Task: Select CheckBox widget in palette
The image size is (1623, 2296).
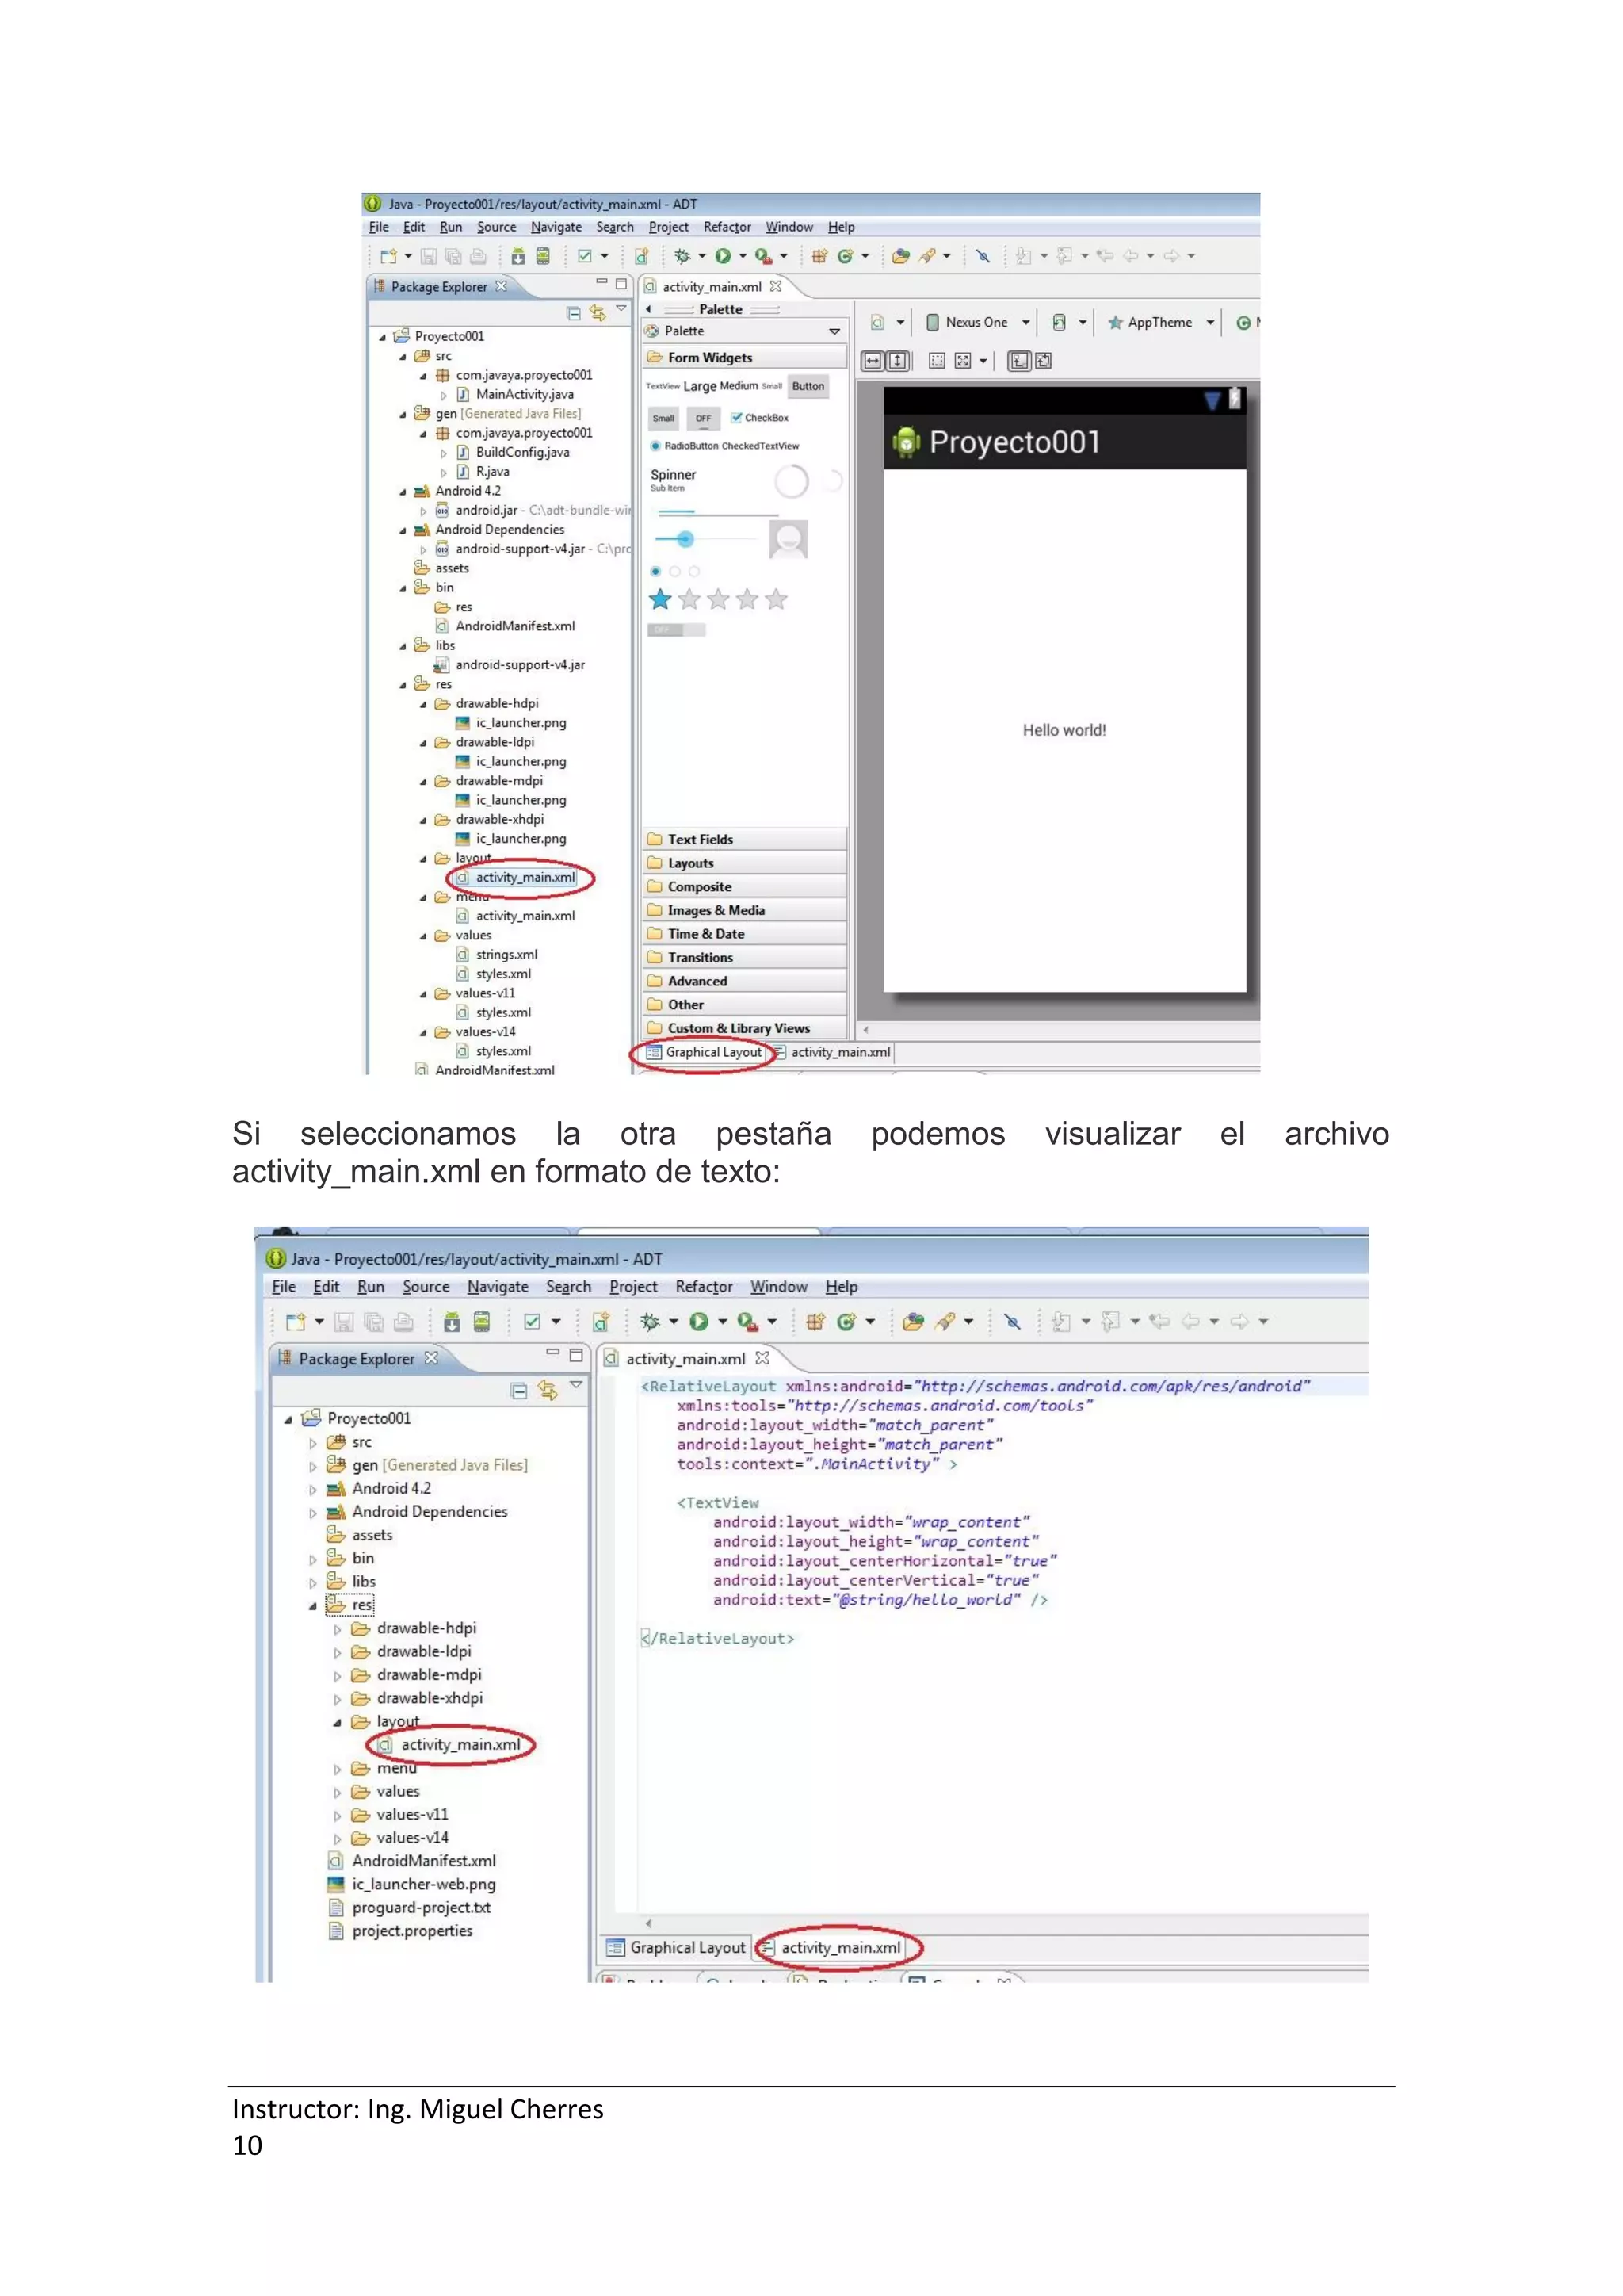Action: coord(759,418)
